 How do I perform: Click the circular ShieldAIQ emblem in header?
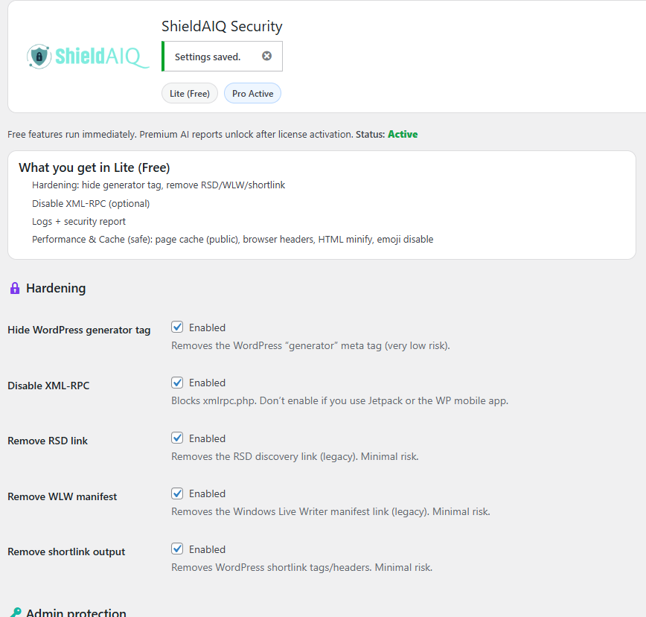39,56
